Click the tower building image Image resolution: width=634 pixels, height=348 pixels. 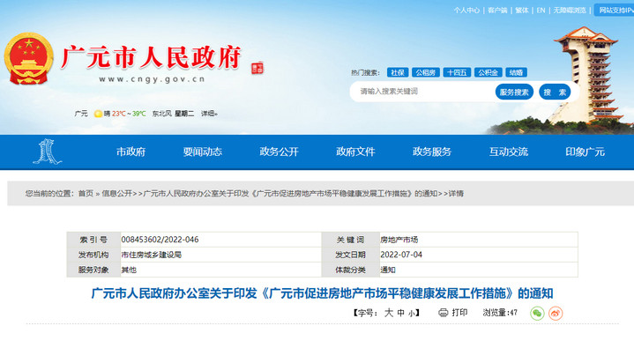pos(587,76)
